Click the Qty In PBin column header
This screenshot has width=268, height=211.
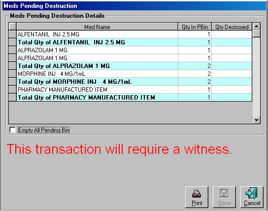[195, 27]
